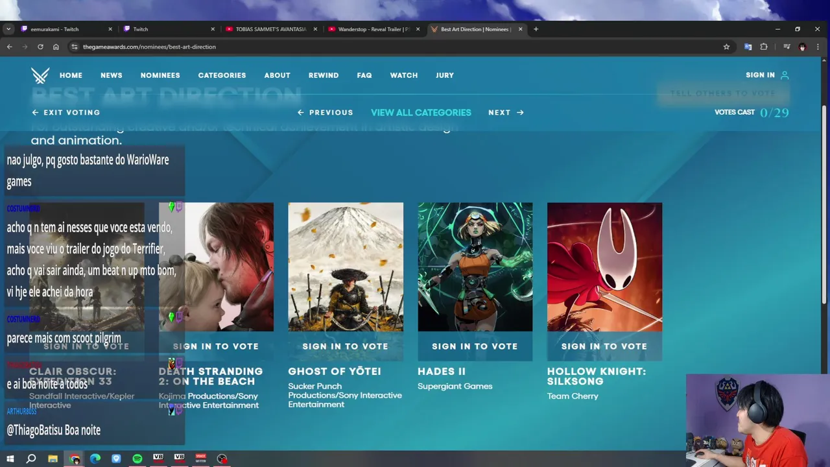This screenshot has width=830, height=467.
Task: Close the eemurakami Twitch tab
Action: 110,29
